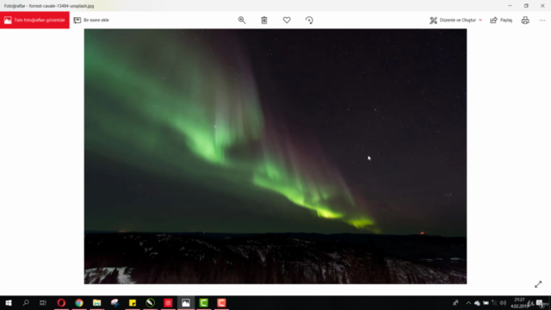Open taskbar search magnifier

(26, 302)
